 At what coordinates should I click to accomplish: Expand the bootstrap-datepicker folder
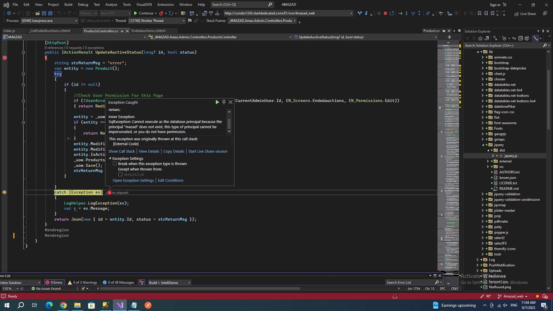483,68
